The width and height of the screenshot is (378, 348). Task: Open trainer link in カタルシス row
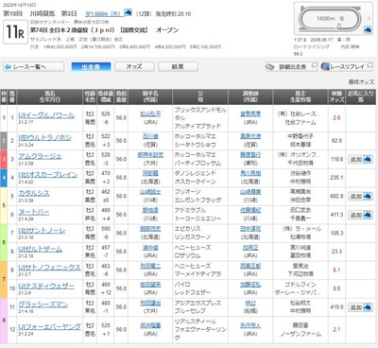[250, 192]
